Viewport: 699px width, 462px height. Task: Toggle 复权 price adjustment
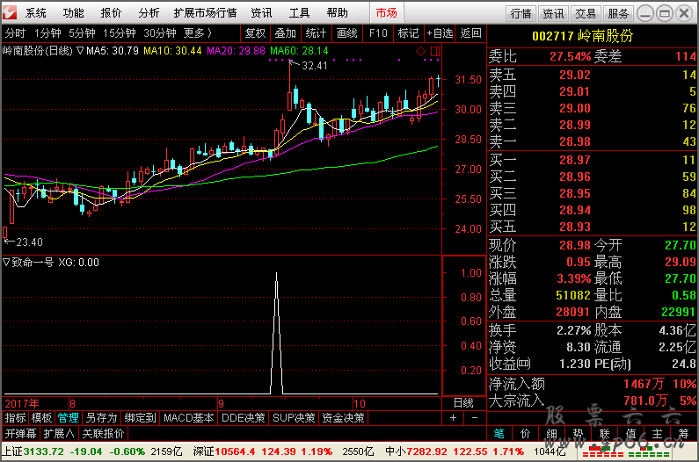pyautogui.click(x=255, y=33)
